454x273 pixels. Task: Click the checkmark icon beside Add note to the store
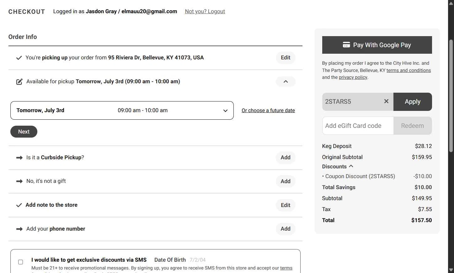(x=19, y=205)
